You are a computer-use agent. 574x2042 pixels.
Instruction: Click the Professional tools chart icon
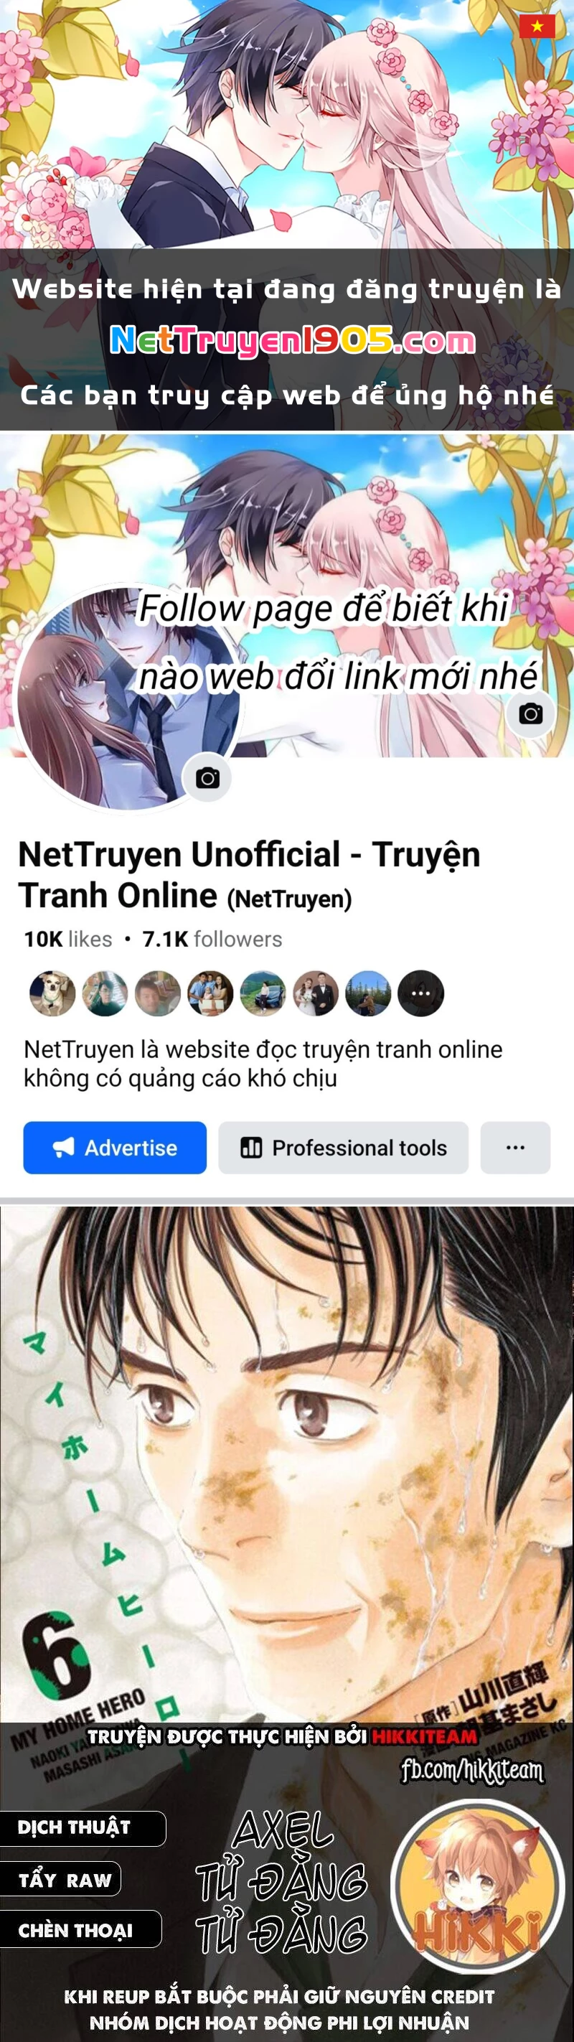click(x=251, y=1147)
